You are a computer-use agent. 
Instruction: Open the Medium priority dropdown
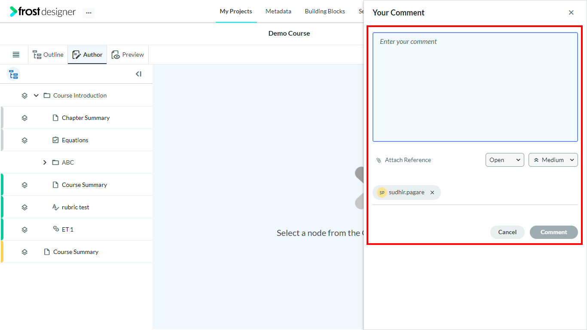[x=553, y=160]
